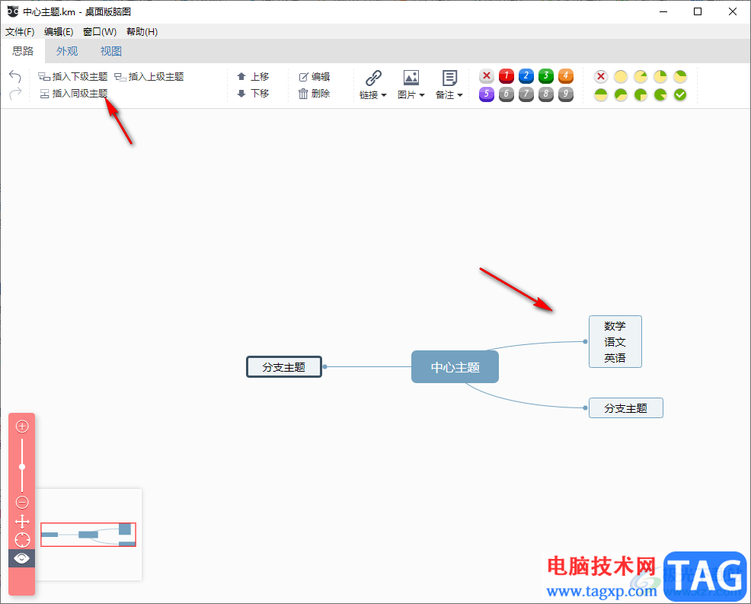Expand the 图片 dropdown arrow
The height and width of the screenshot is (604, 751).
tap(422, 95)
